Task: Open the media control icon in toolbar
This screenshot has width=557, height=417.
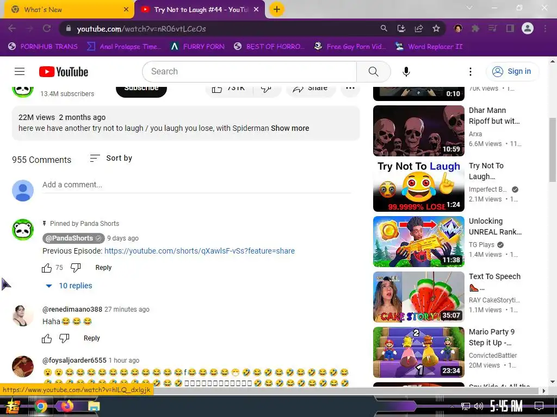Action: click(492, 28)
